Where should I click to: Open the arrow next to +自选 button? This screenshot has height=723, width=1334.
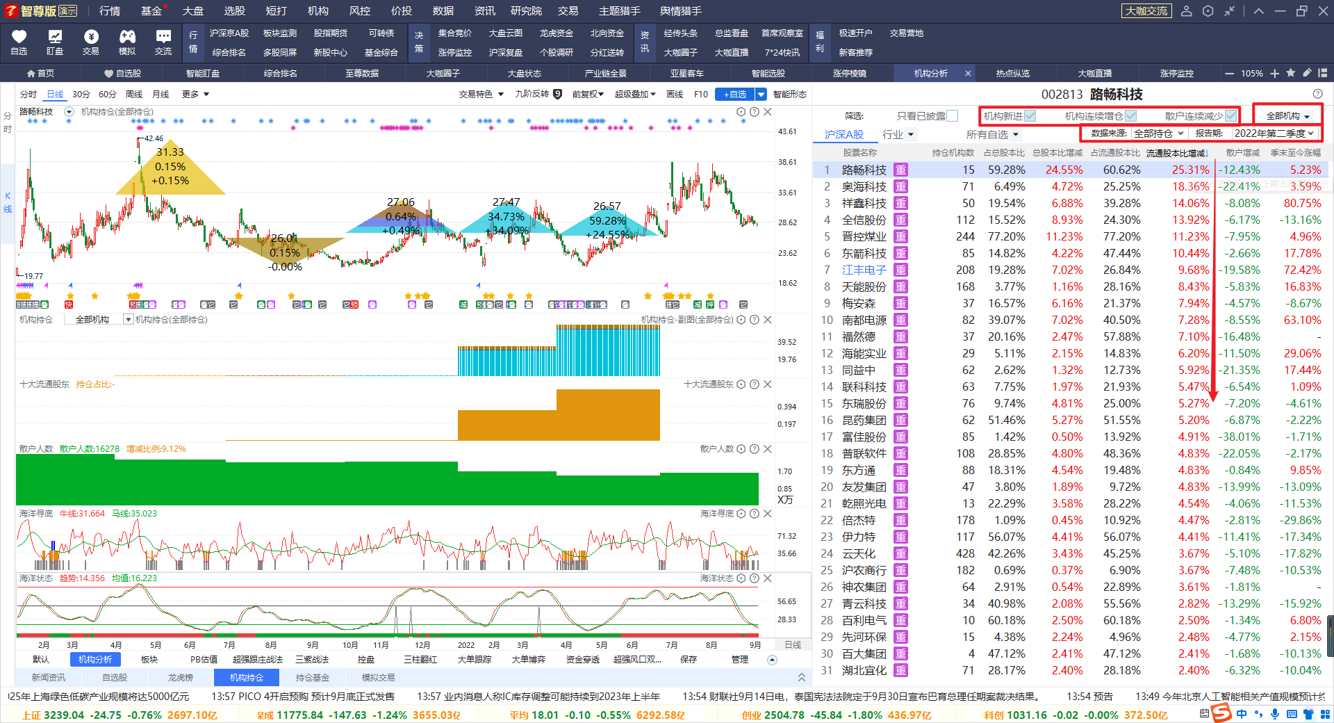tap(761, 94)
